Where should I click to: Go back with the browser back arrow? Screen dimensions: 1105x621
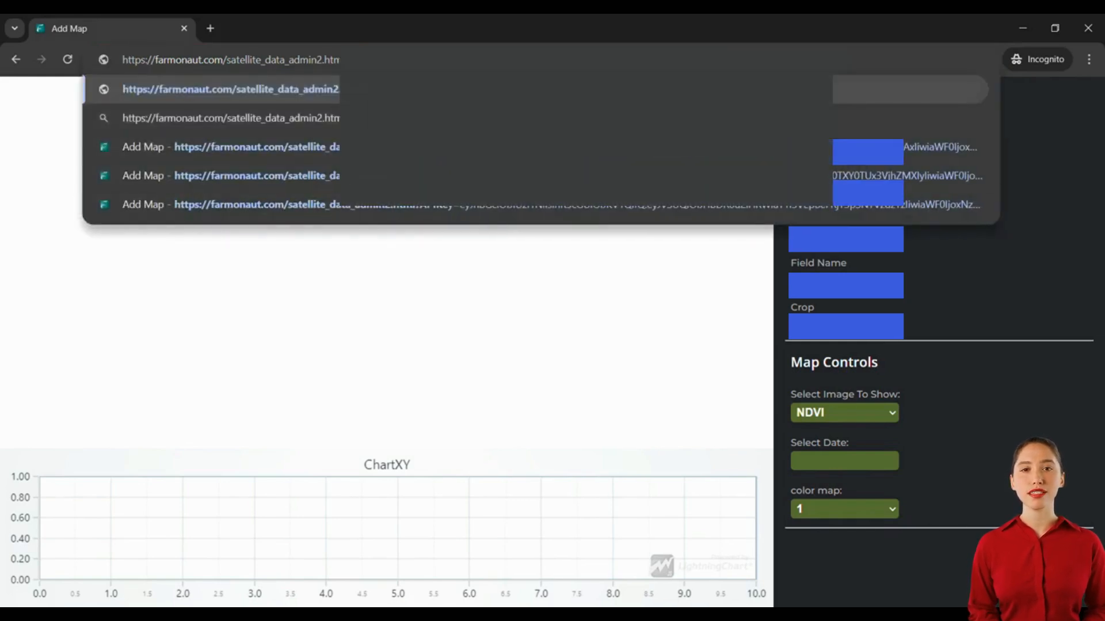(16, 59)
